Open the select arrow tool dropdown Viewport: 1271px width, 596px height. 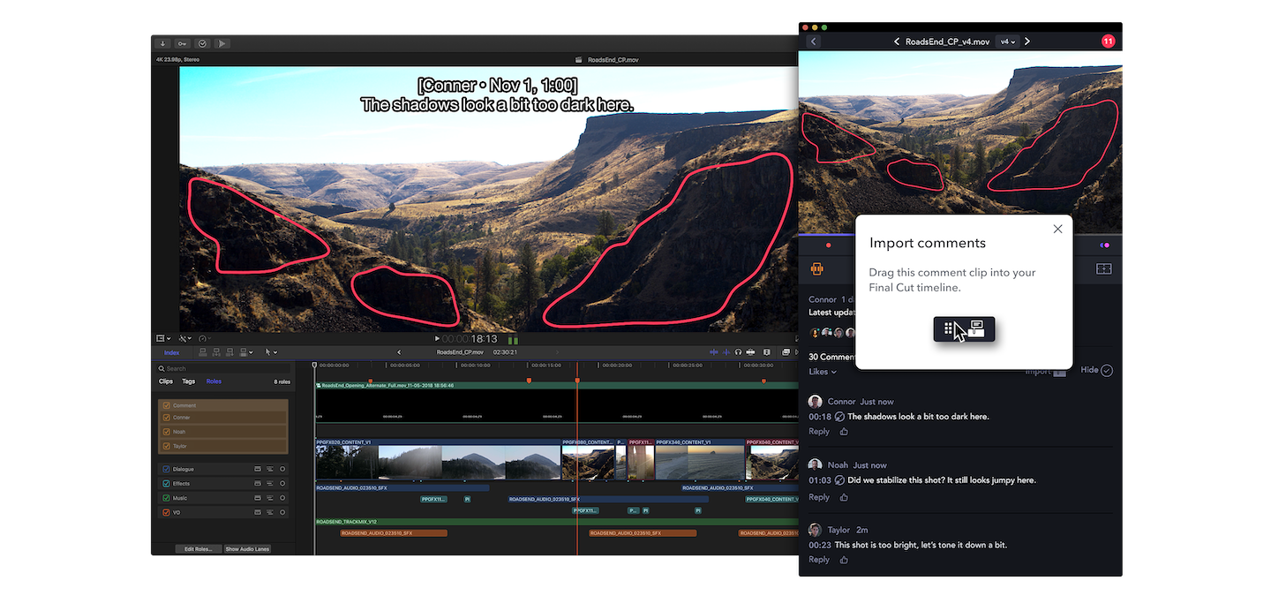[272, 352]
